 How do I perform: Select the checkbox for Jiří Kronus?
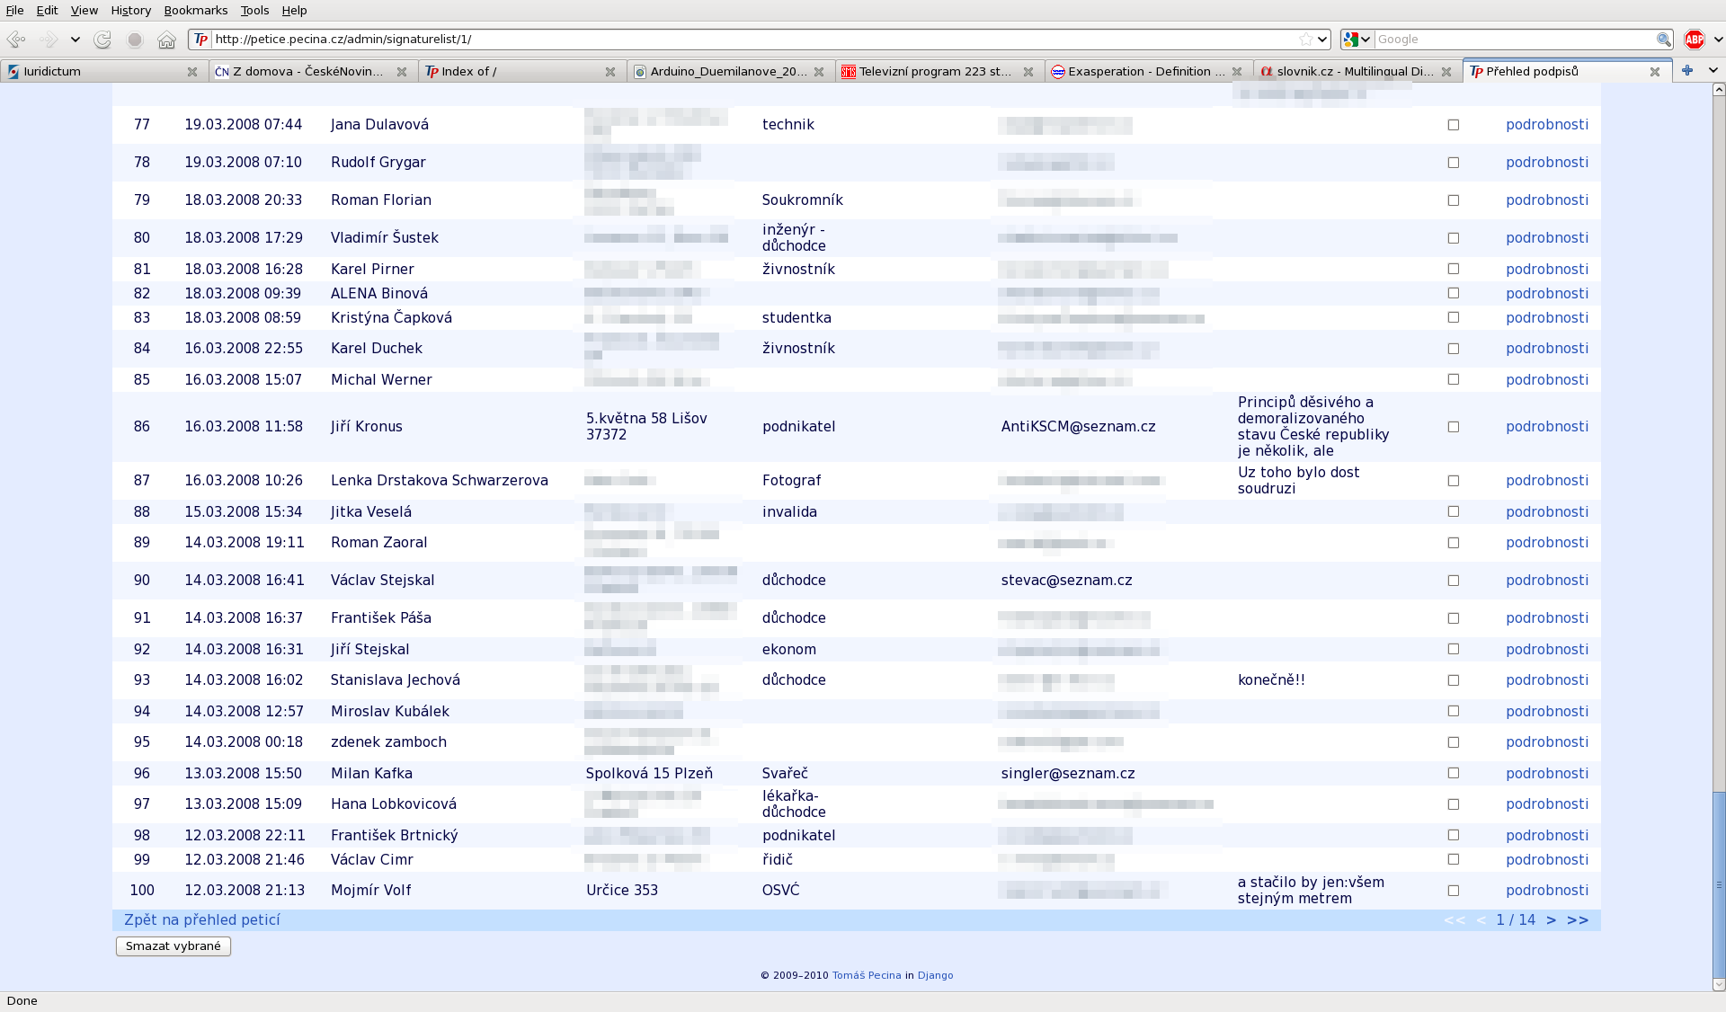1454,427
